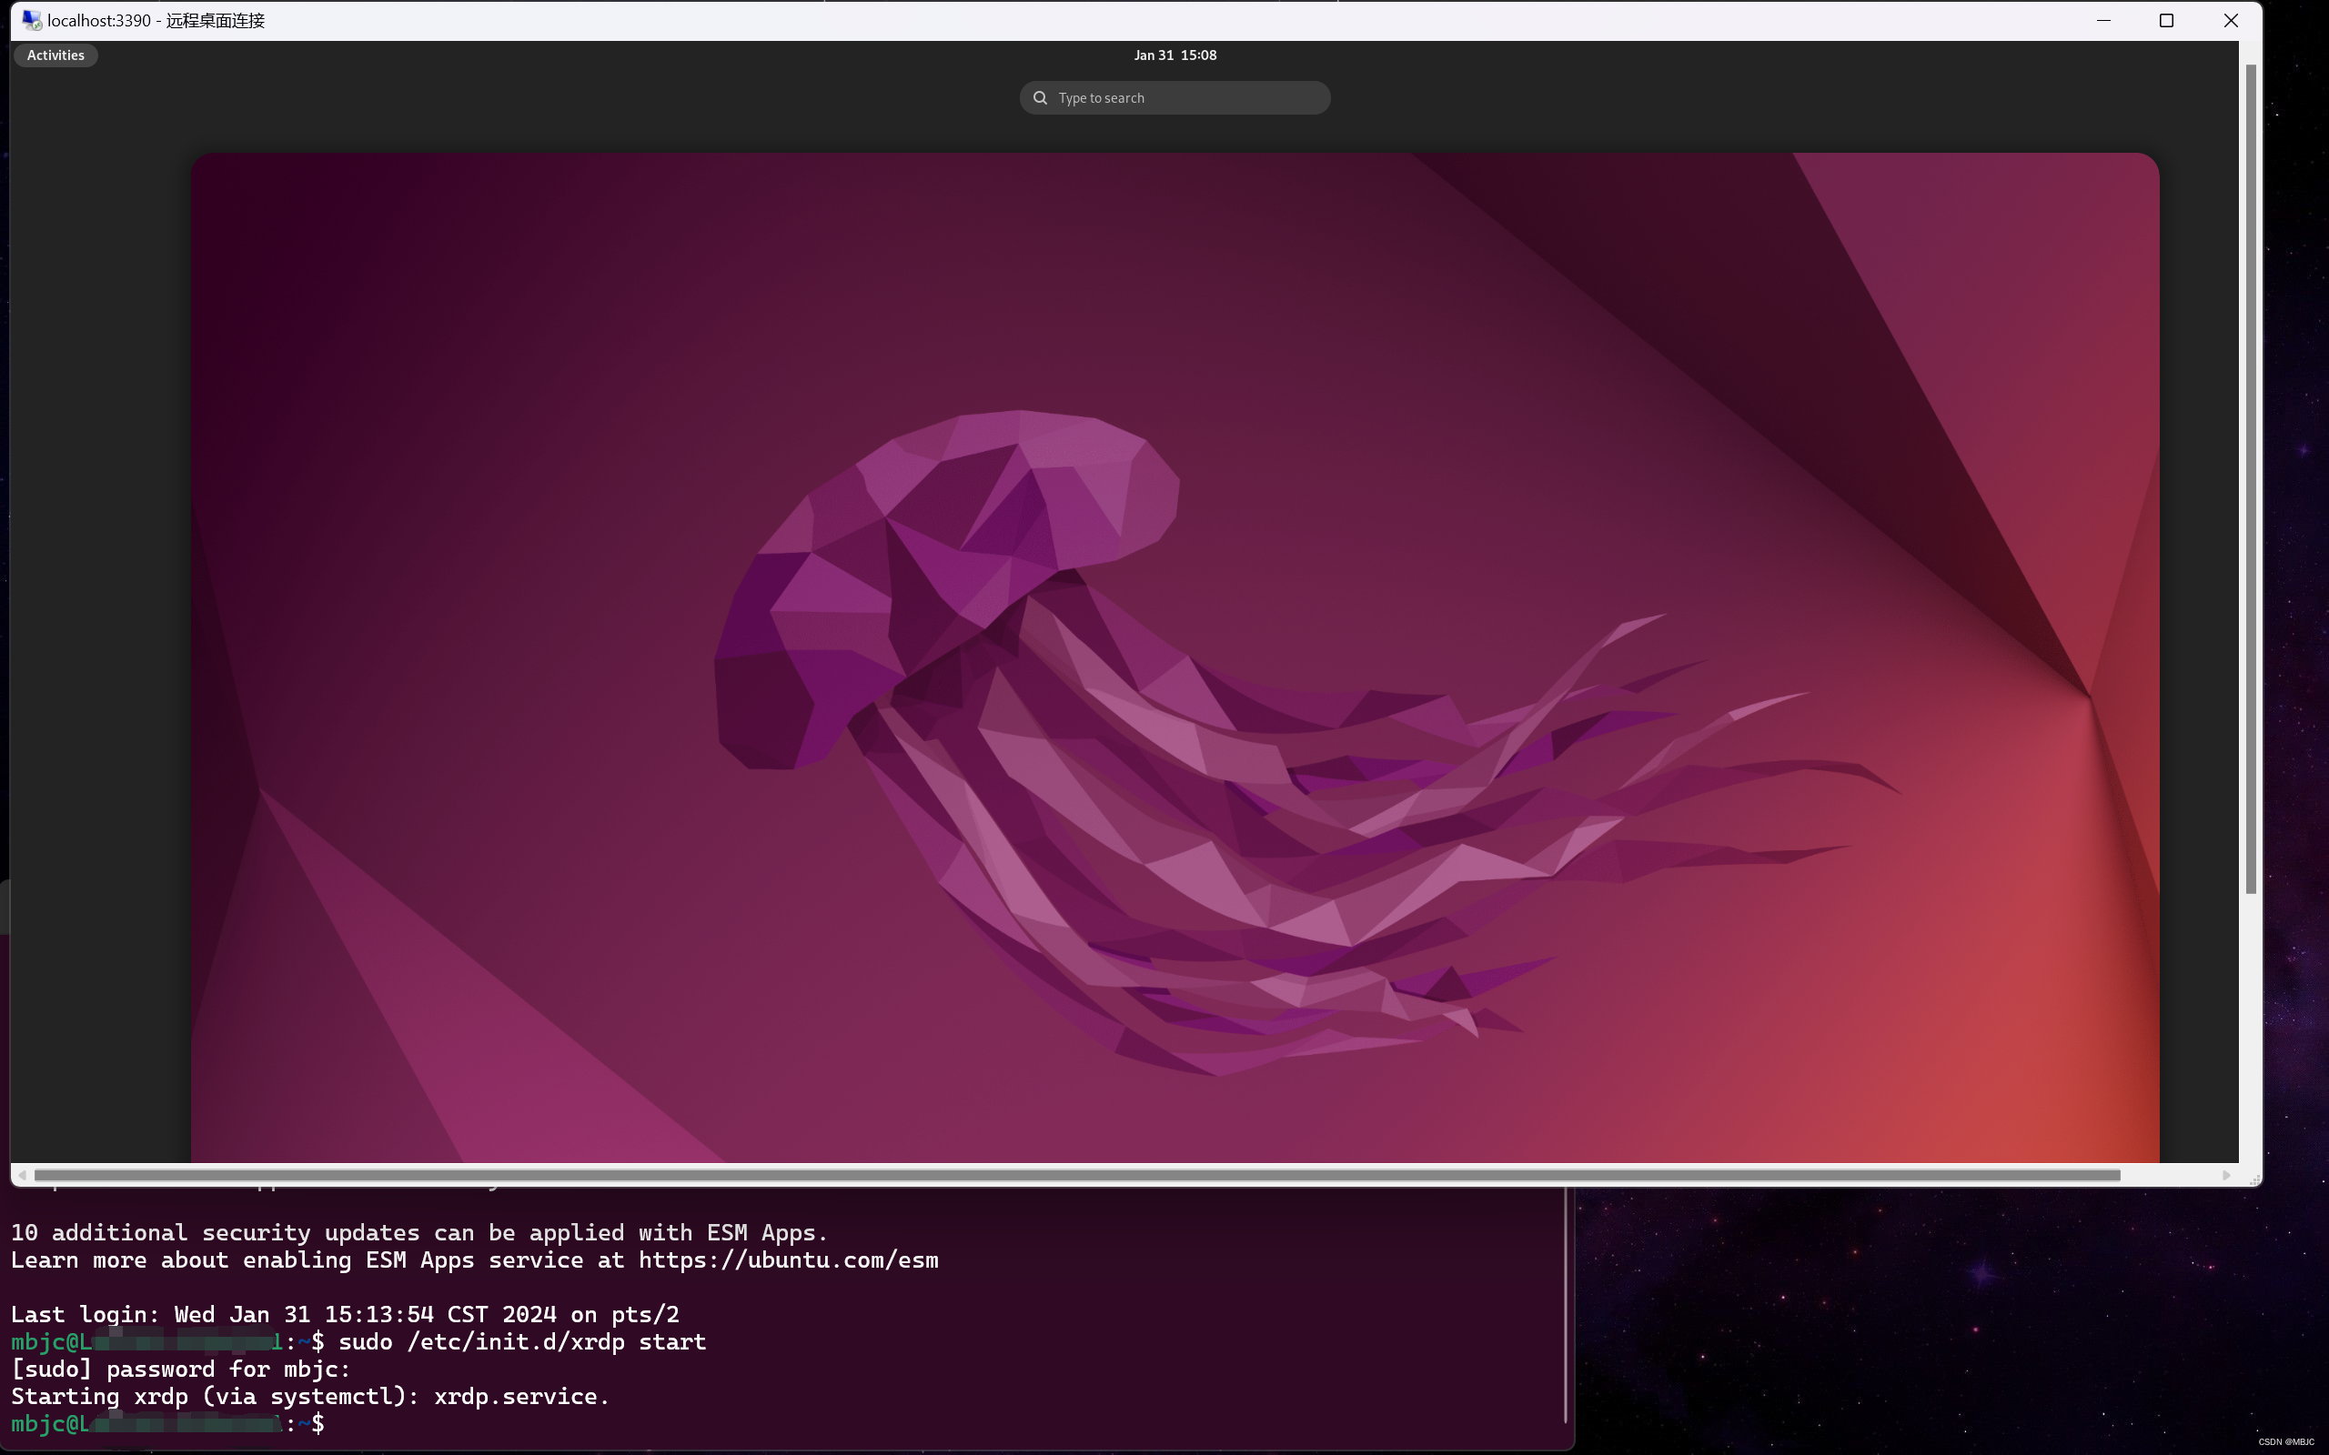Click the Remote Desktop connection title icon

pyautogui.click(x=31, y=20)
